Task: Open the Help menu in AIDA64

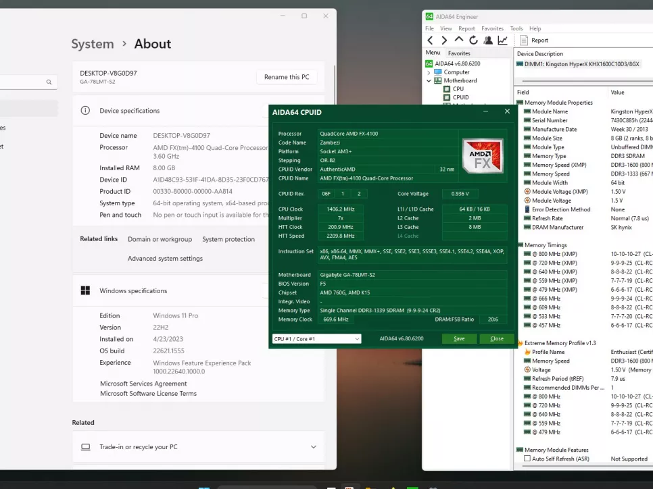Action: [x=535, y=29]
